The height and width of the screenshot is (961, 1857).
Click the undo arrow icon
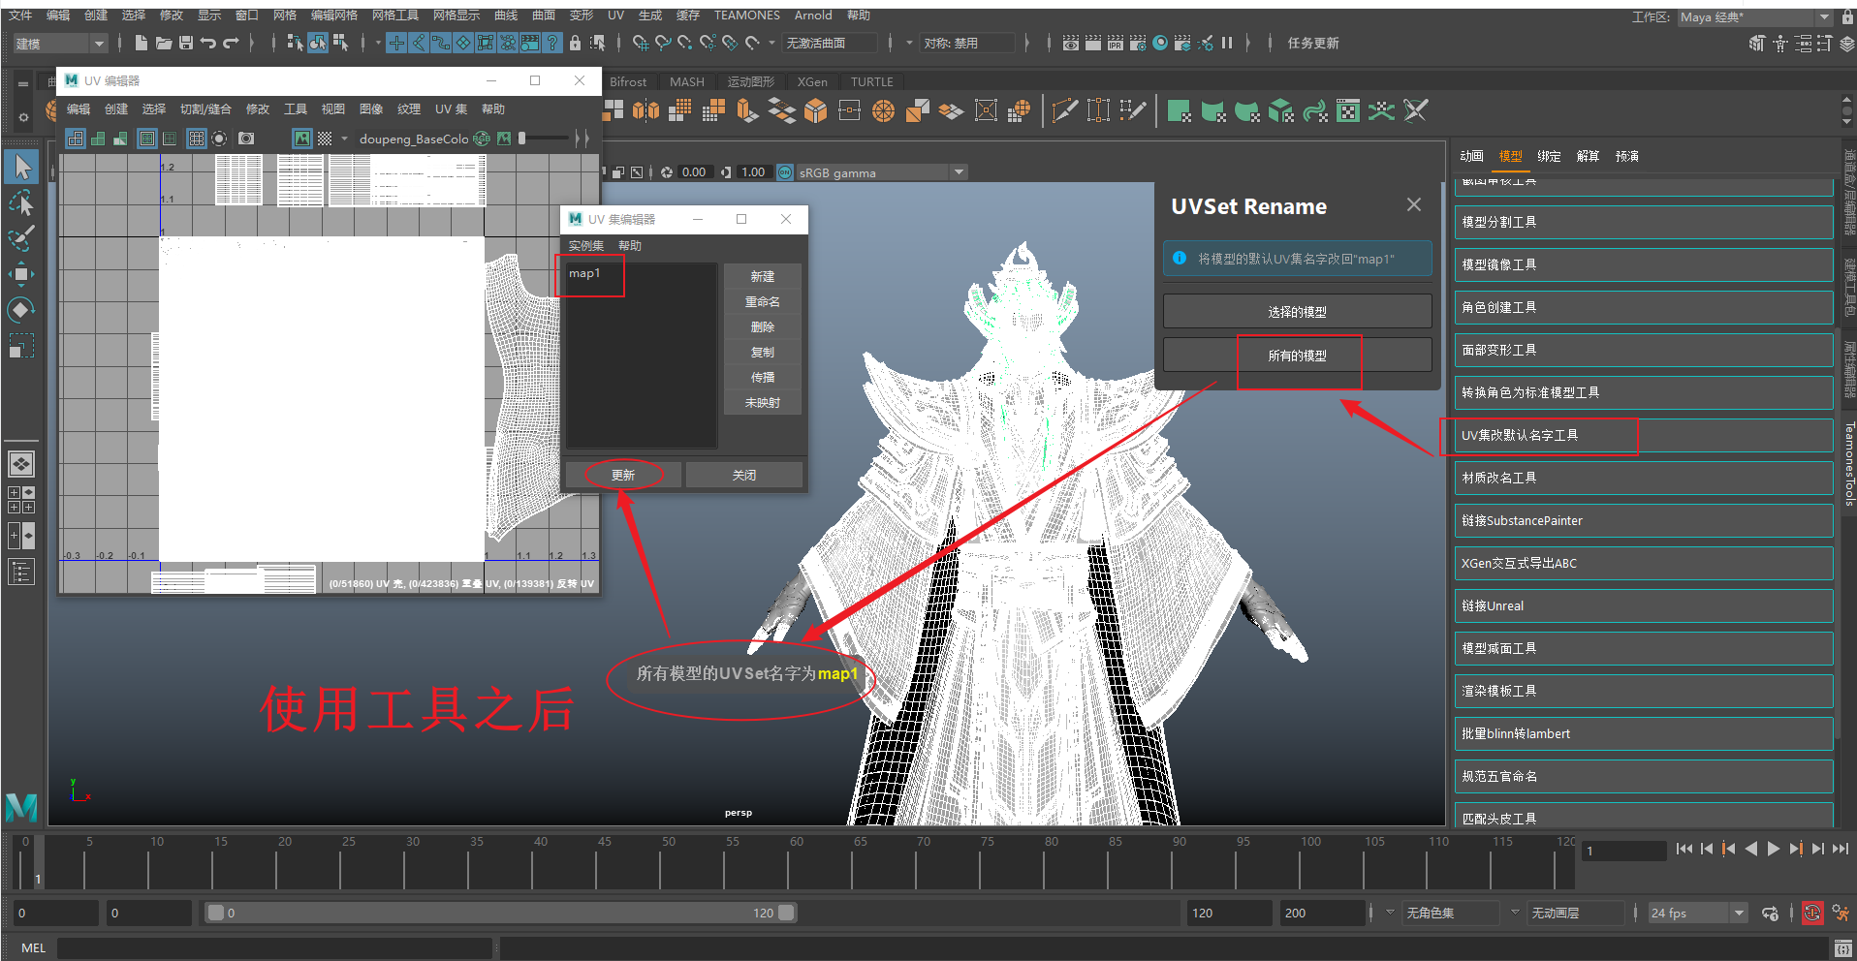pos(208,43)
